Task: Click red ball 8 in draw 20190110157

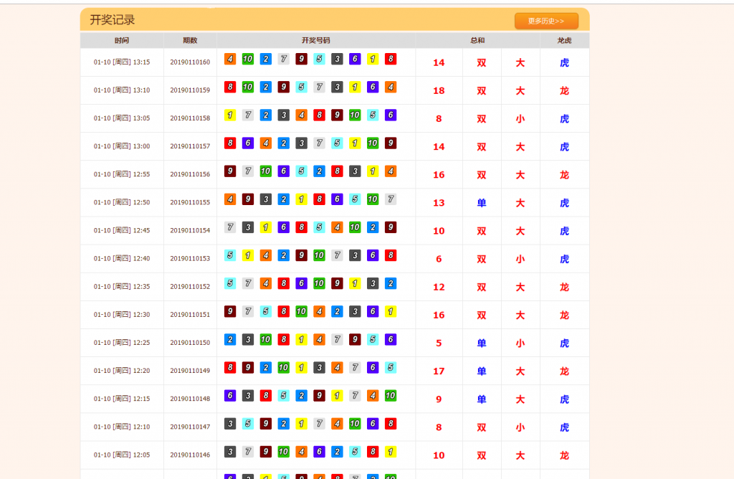Action: [230, 143]
